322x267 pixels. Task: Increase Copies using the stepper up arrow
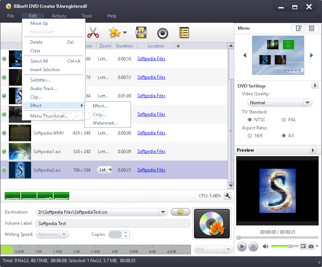(126, 233)
